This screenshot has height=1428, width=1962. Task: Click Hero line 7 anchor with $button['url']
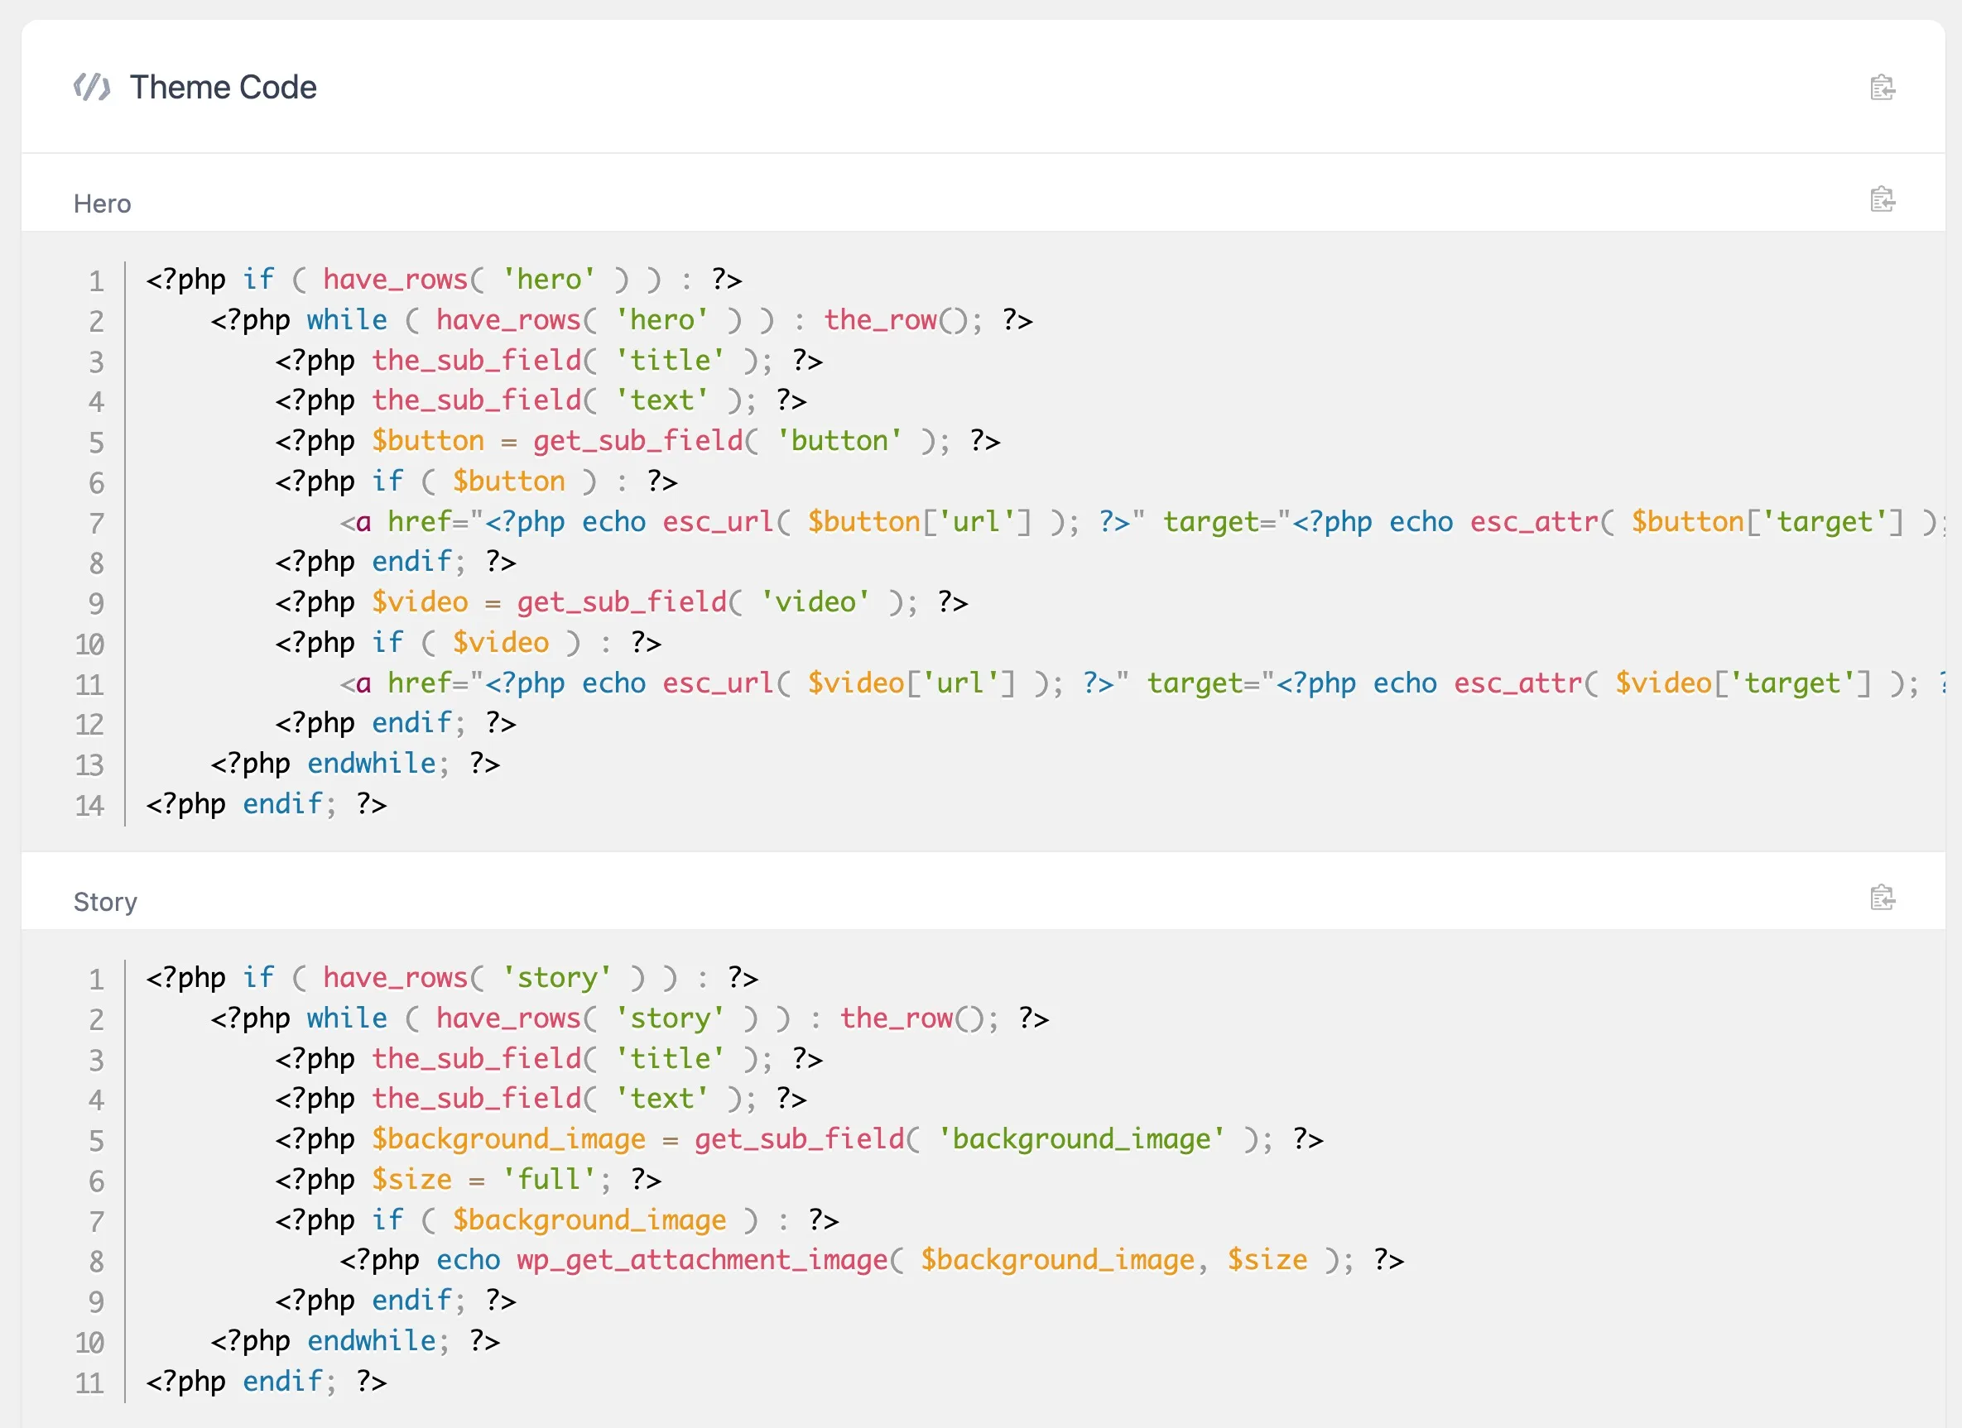(x=1142, y=521)
